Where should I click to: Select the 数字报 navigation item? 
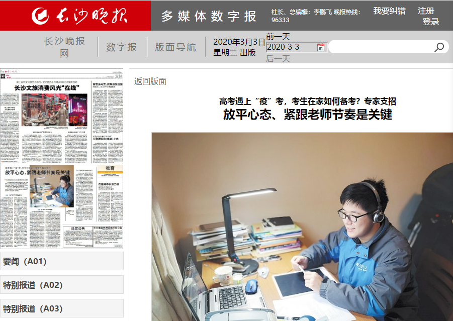click(121, 47)
